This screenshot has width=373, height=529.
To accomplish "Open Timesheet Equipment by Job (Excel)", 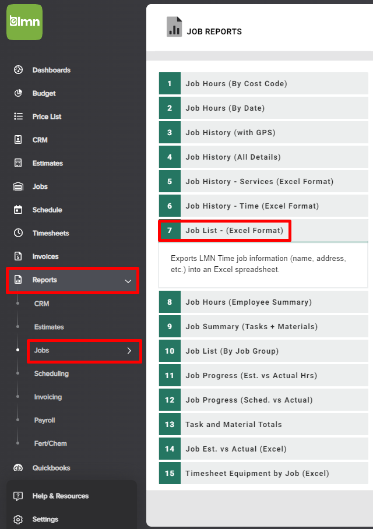I will (x=263, y=473).
